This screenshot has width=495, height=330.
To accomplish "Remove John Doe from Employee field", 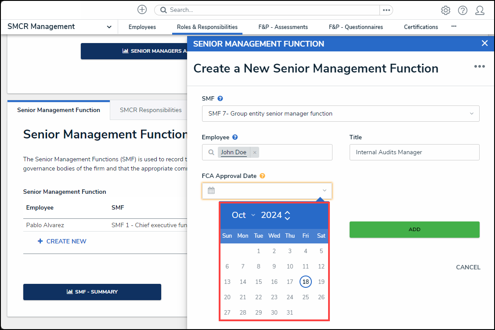I will [x=255, y=152].
